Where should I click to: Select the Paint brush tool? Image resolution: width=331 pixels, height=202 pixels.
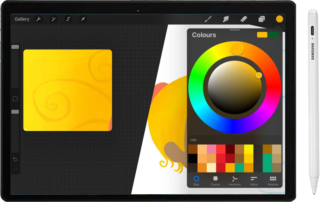point(208,19)
